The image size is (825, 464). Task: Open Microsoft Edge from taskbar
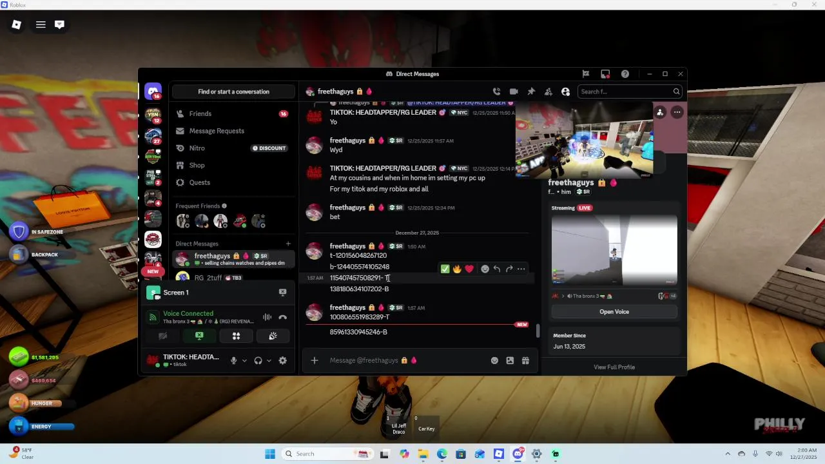click(442, 454)
